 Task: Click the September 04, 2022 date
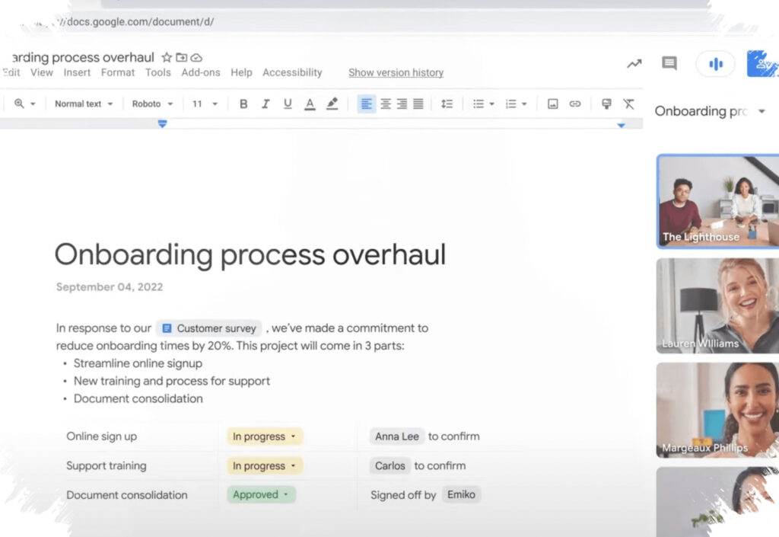110,287
